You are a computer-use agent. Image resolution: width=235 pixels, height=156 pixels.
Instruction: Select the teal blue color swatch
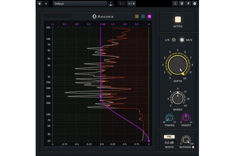[143, 16]
